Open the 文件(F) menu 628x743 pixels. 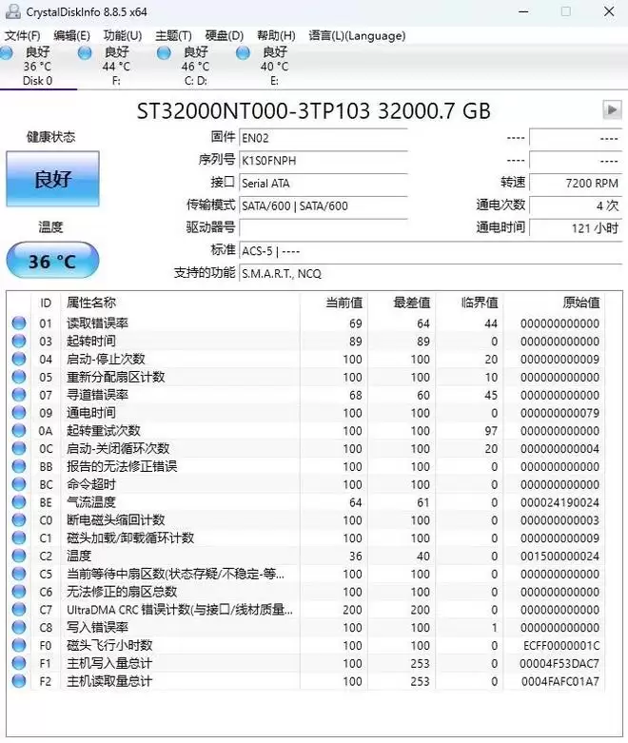coord(22,35)
